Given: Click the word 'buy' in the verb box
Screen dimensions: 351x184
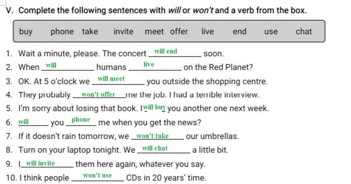Looking at the screenshot, I should 26,32.
